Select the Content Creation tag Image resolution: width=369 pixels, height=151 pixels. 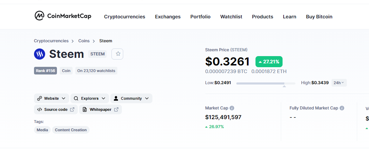tap(71, 130)
